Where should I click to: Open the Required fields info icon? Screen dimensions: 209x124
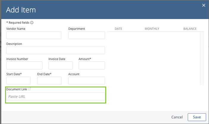click(x=32, y=23)
